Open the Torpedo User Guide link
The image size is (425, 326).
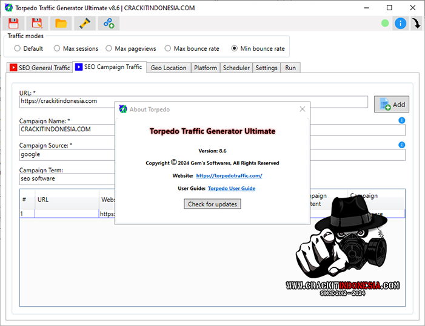coord(231,189)
